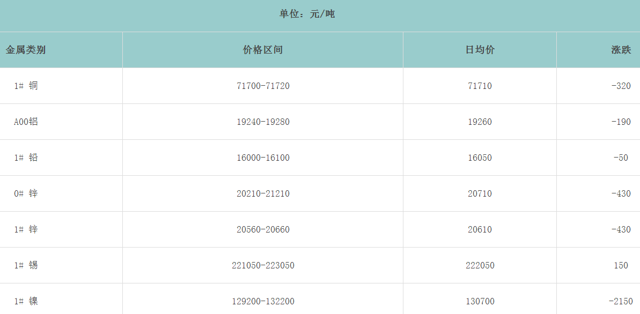640x314 pixels.
Task: Select the tin price change 150
Action: [621, 265]
